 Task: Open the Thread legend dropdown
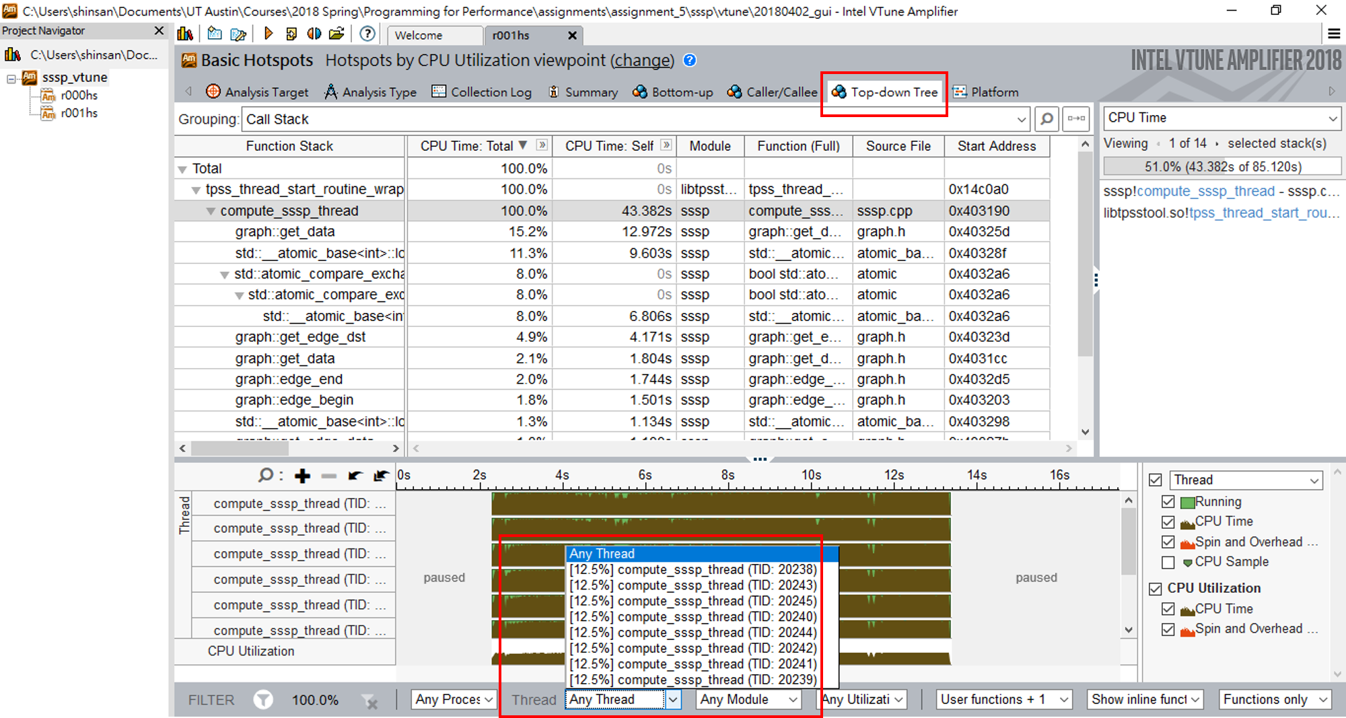tap(1246, 480)
